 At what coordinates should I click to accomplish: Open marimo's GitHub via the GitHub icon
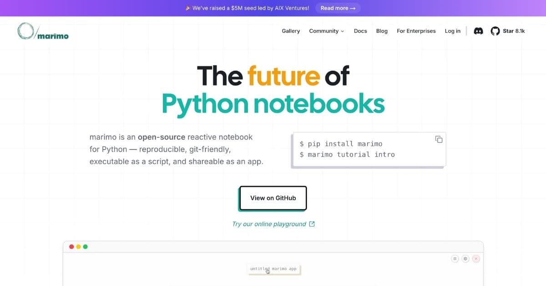pos(495,31)
